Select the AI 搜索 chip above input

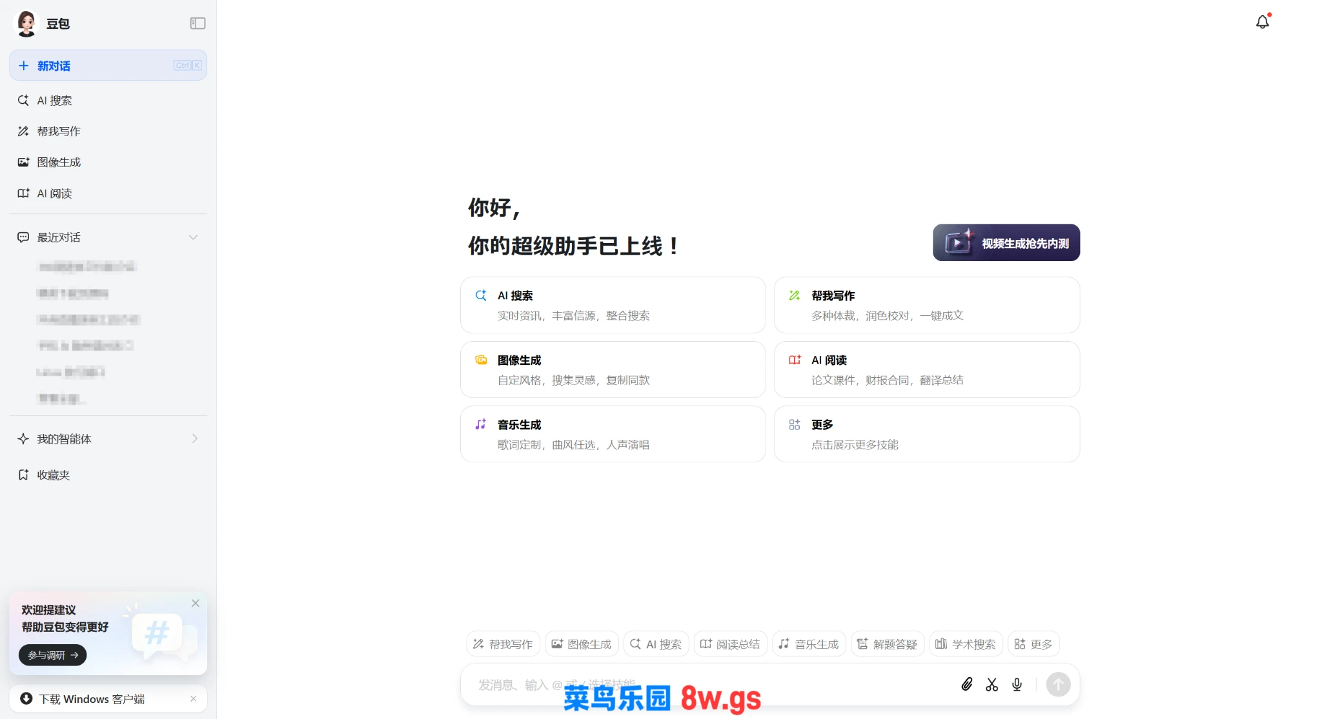(656, 644)
